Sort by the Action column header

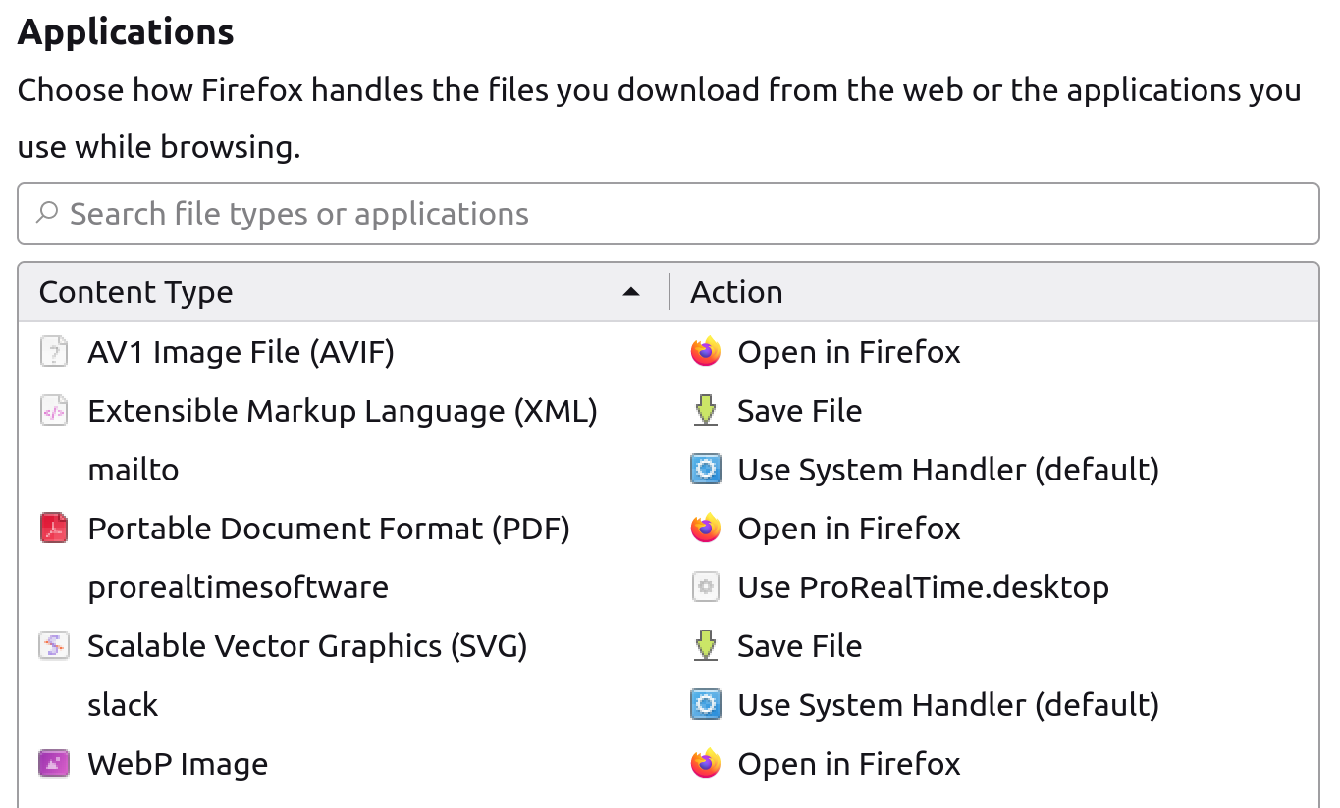(x=736, y=292)
